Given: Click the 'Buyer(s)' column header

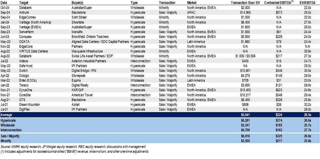Looking at the screenshot, I should point(77,3).
